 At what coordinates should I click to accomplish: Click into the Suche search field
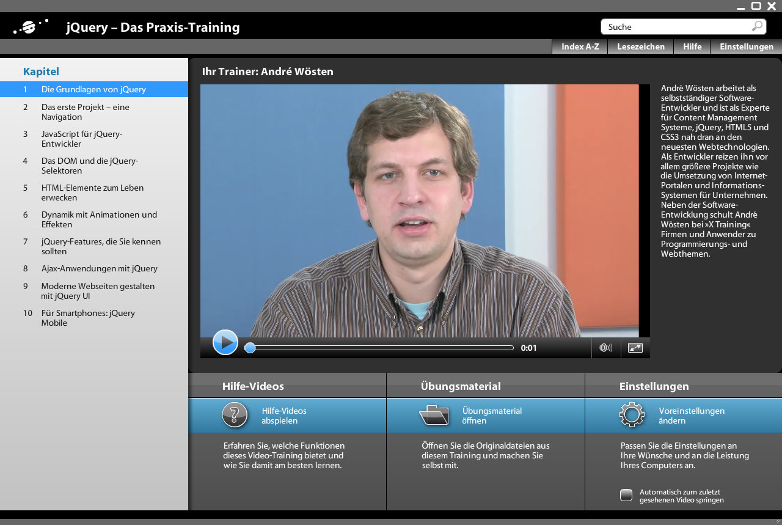pos(675,27)
